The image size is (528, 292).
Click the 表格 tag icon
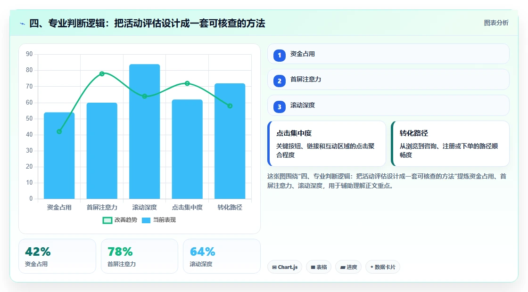313,267
